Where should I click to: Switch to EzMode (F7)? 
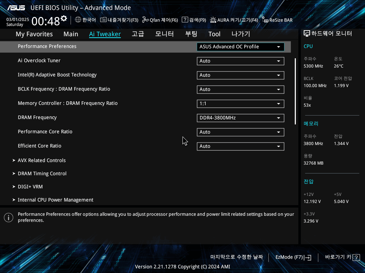pos(293,257)
